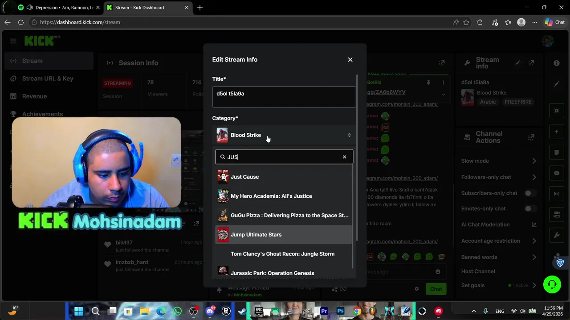Click the green headset support button
570x320 pixels.
[x=552, y=284]
